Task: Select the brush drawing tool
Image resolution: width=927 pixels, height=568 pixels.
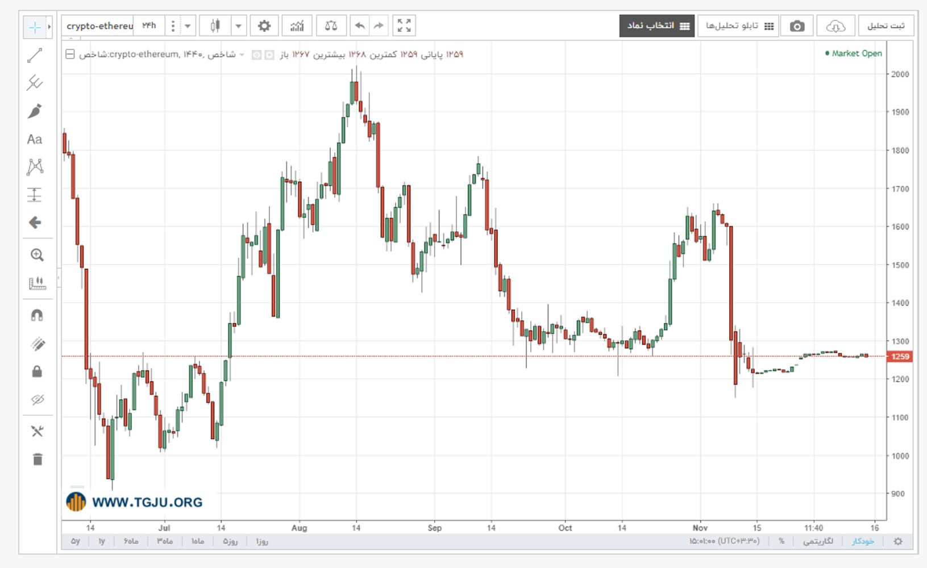Action: tap(35, 111)
